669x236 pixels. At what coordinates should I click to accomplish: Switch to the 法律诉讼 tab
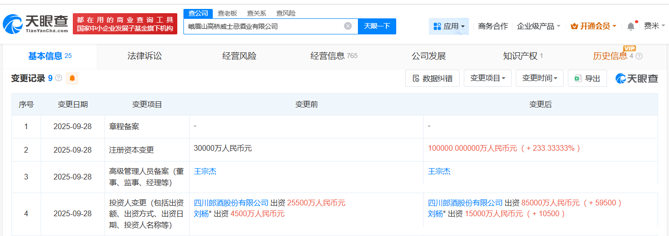(x=145, y=56)
